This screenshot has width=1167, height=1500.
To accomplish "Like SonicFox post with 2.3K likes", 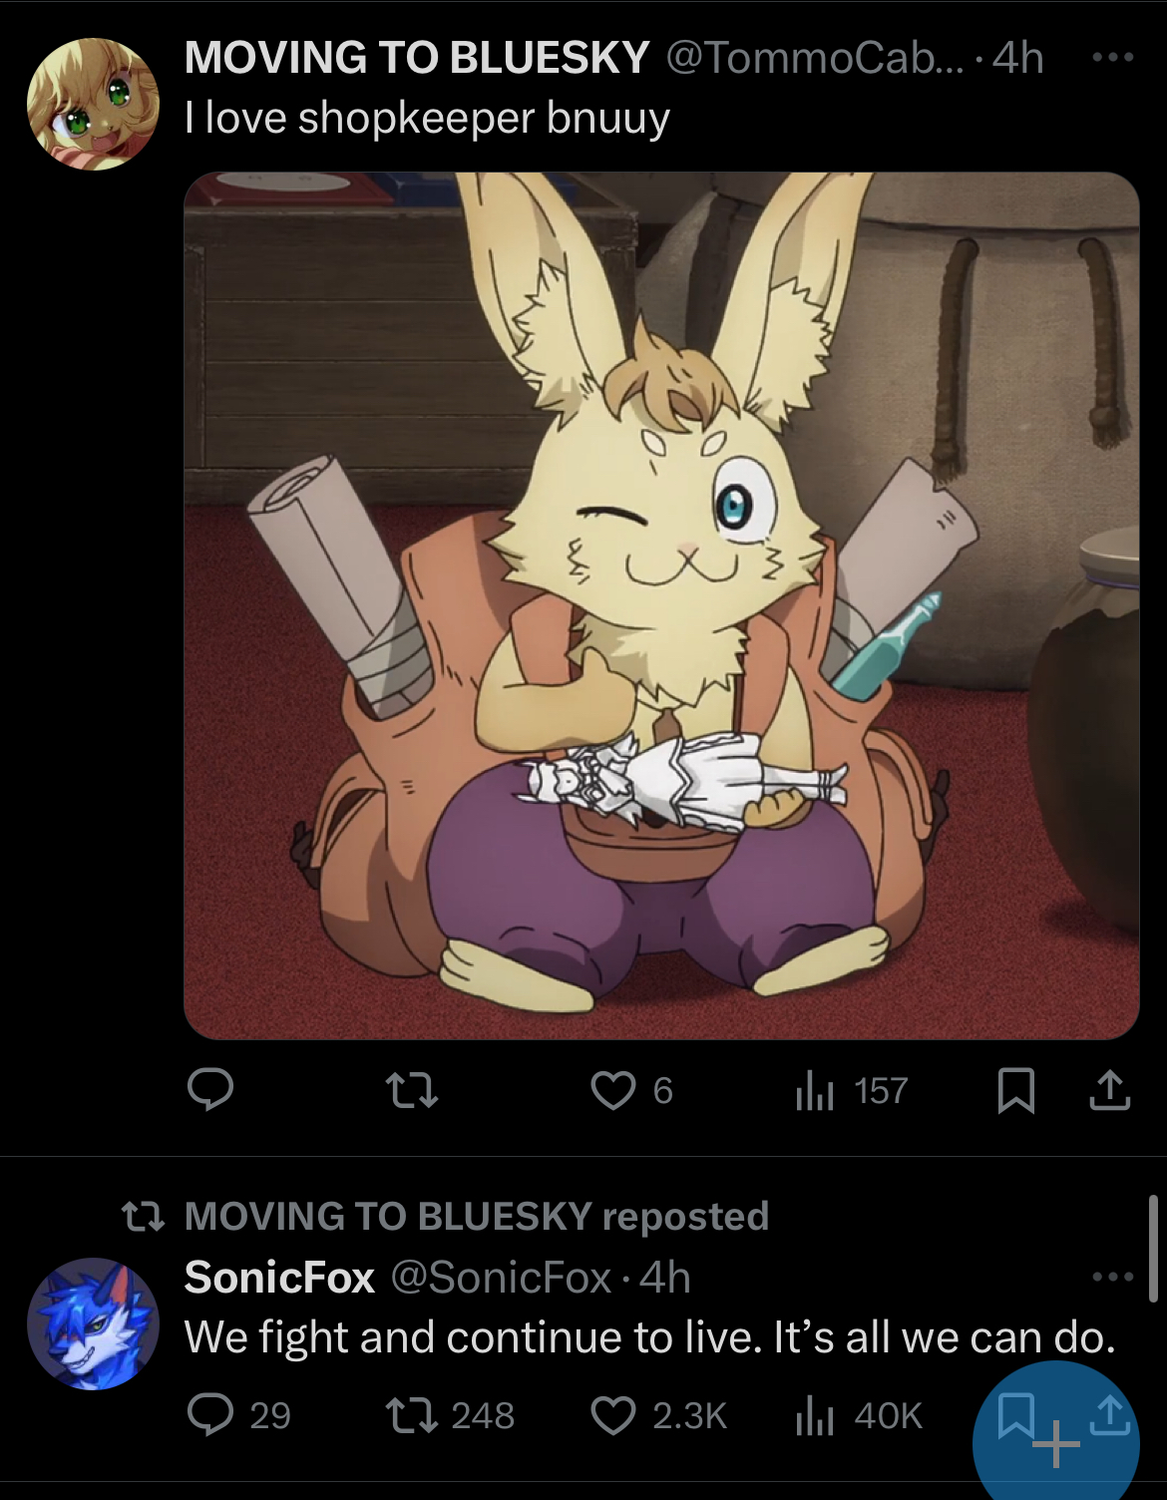I will click(658, 1414).
